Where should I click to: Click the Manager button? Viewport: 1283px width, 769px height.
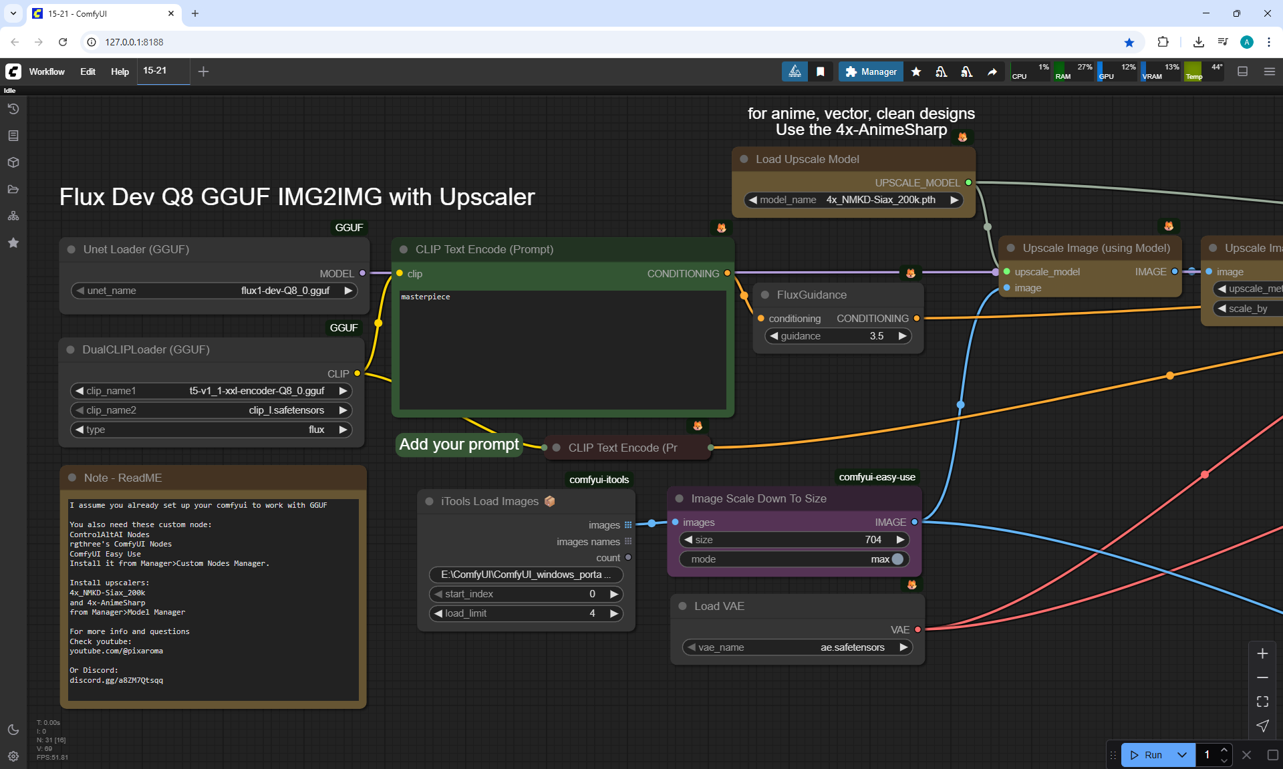coord(871,71)
